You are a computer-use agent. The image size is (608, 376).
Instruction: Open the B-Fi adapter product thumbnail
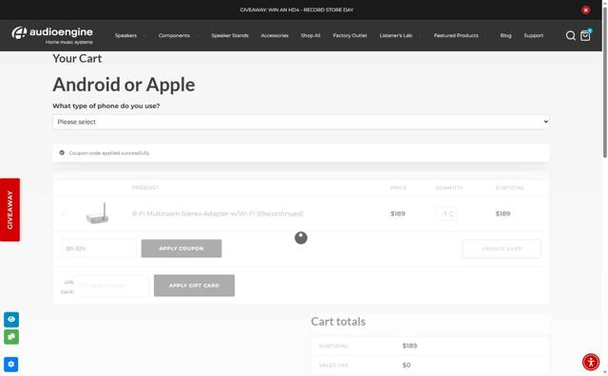tap(97, 214)
